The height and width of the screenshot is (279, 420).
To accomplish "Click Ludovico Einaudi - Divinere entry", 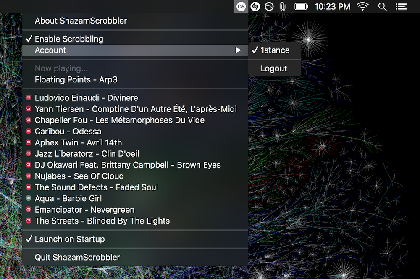I will (x=135, y=98).
